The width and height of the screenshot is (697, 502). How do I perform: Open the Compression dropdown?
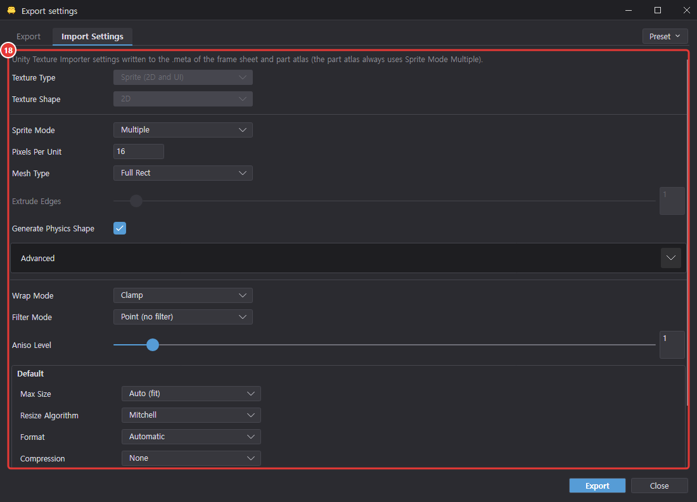pos(191,458)
